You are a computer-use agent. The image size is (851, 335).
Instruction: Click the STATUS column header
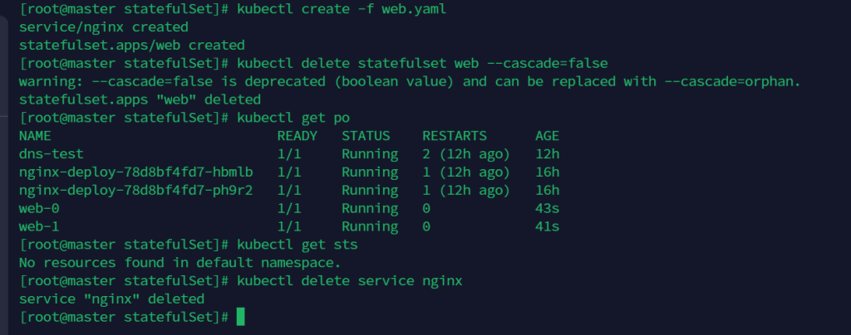pos(366,136)
